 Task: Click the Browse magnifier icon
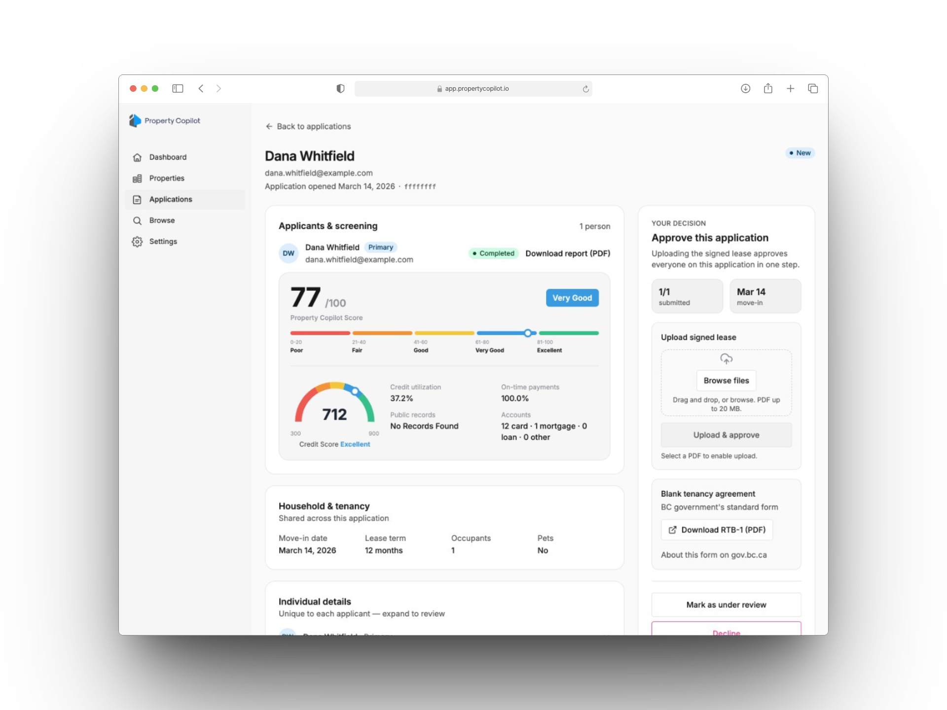coord(137,220)
